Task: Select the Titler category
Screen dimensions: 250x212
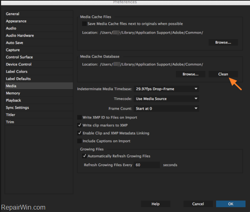Action: click(x=39, y=115)
